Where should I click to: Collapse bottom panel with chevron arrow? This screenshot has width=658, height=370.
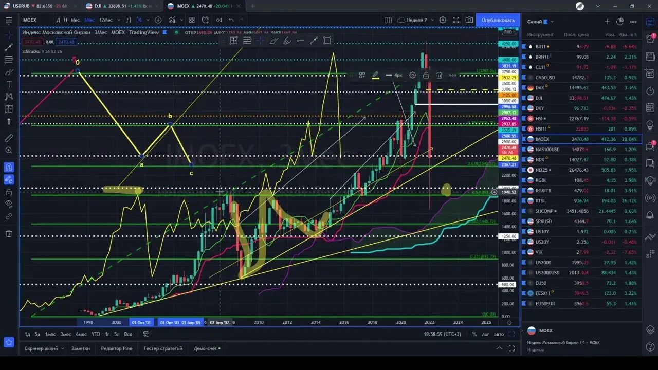click(499, 348)
